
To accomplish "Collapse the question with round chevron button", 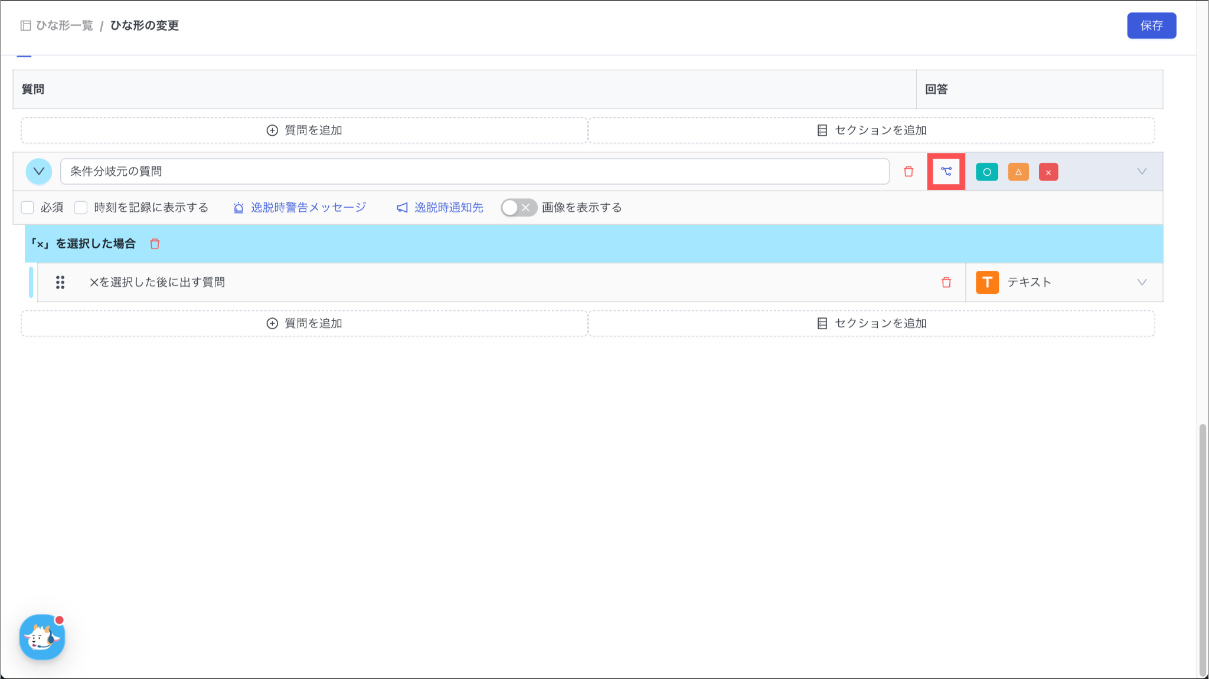I will pos(39,172).
